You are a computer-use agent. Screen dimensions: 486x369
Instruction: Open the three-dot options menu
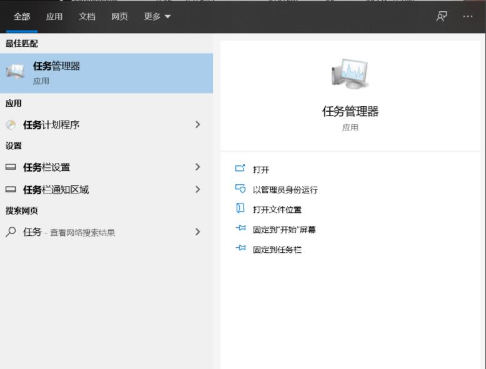(x=468, y=17)
